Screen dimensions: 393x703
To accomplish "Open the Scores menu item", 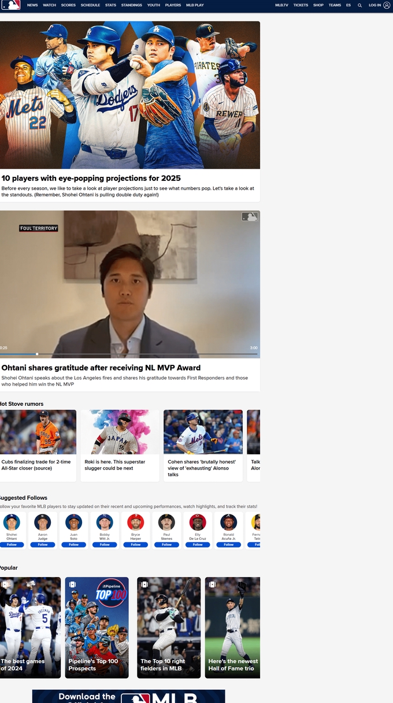I will (68, 5).
